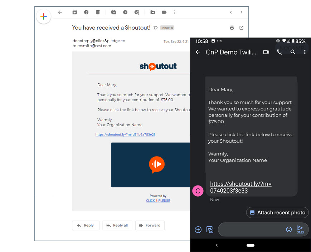The height and width of the screenshot is (252, 311).
Task: Click the 'to msmith@test.com' recipient line
Action: [x=92, y=46]
